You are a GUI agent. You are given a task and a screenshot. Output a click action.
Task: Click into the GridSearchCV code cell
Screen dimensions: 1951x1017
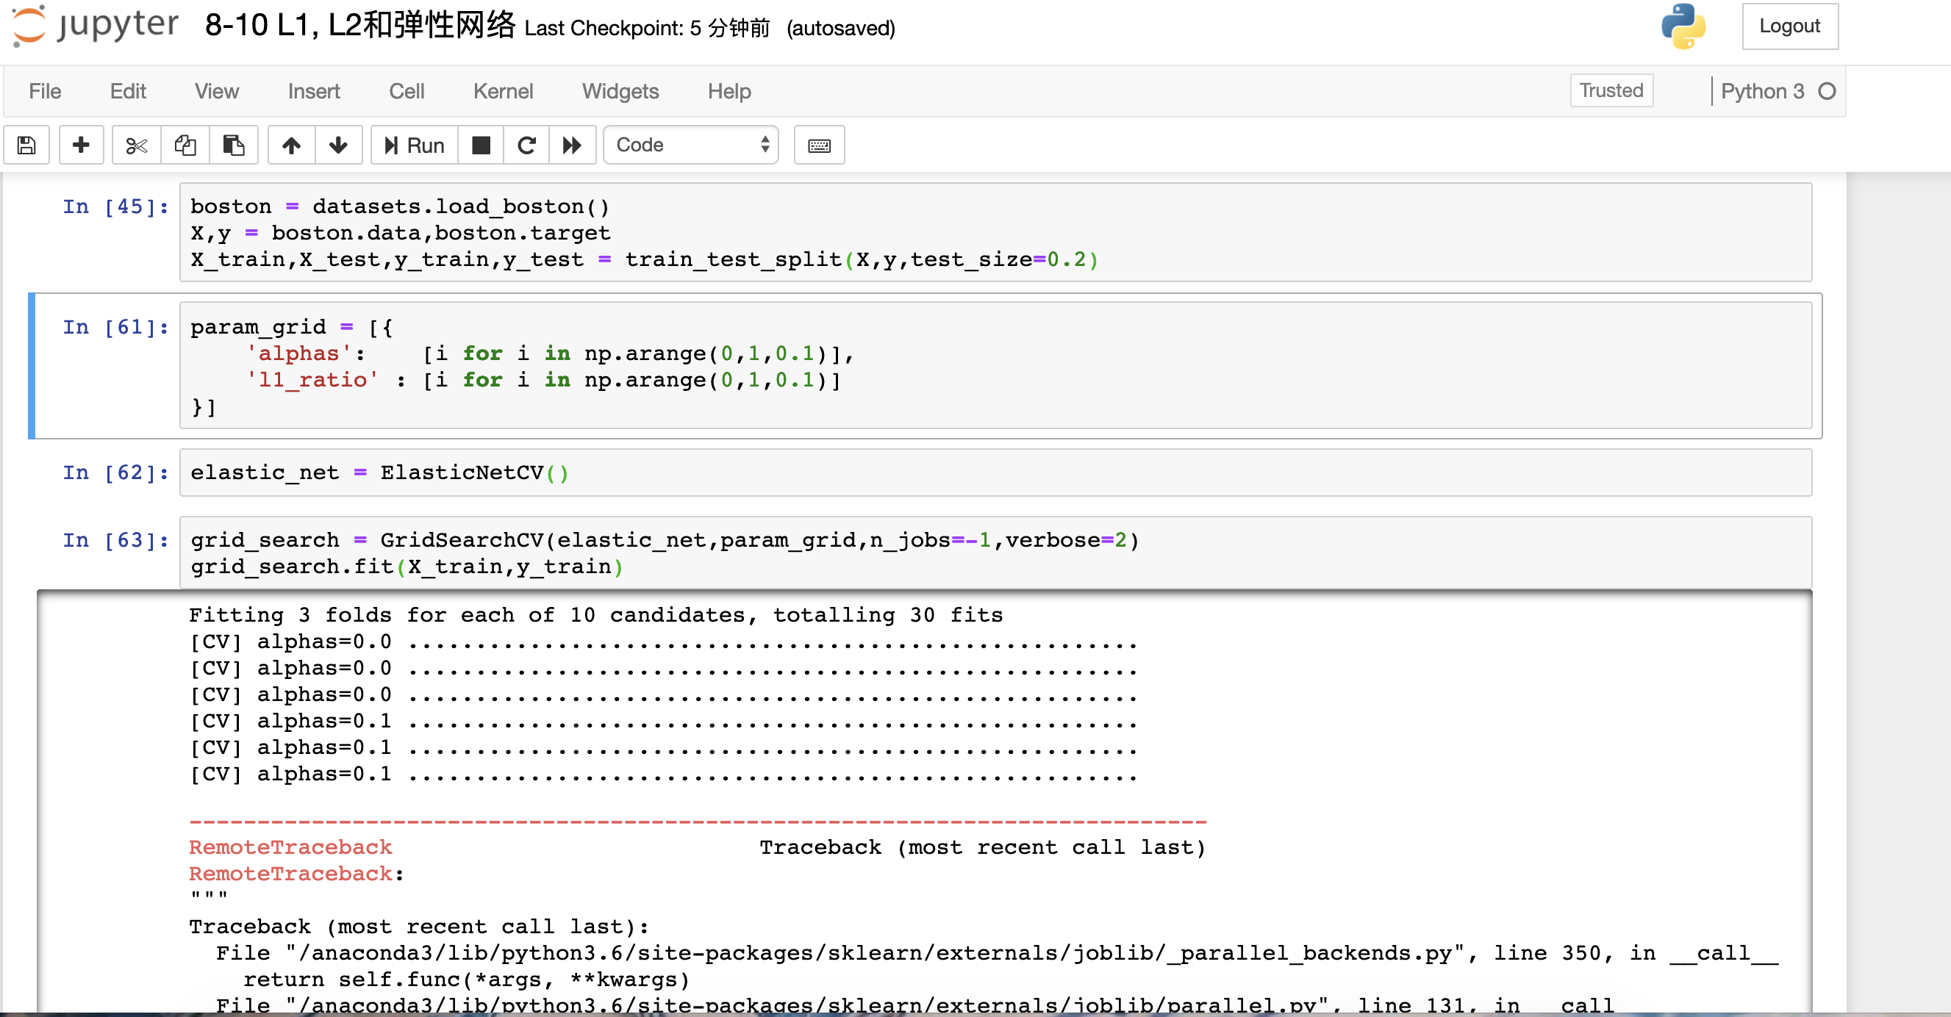[995, 553]
